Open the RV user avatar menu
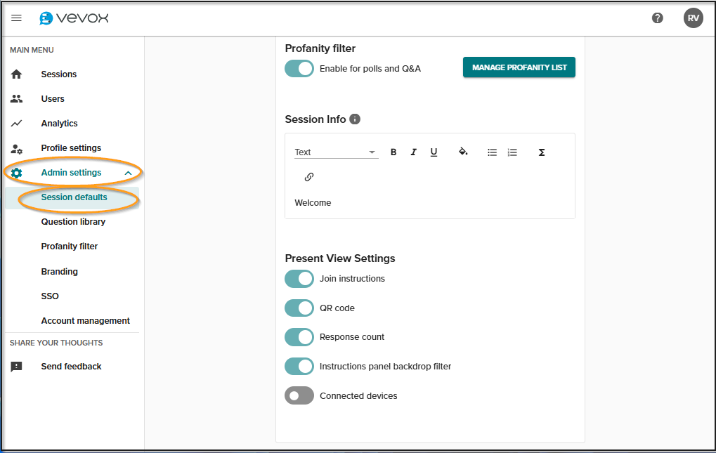Screen dimensions: 716x453 click(x=693, y=18)
